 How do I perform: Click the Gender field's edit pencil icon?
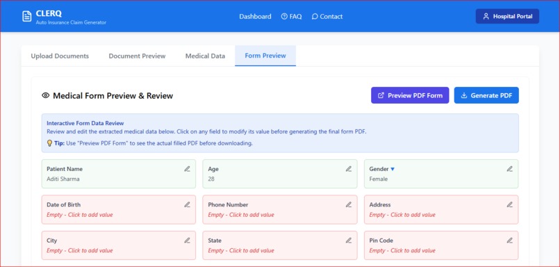tap(510, 169)
